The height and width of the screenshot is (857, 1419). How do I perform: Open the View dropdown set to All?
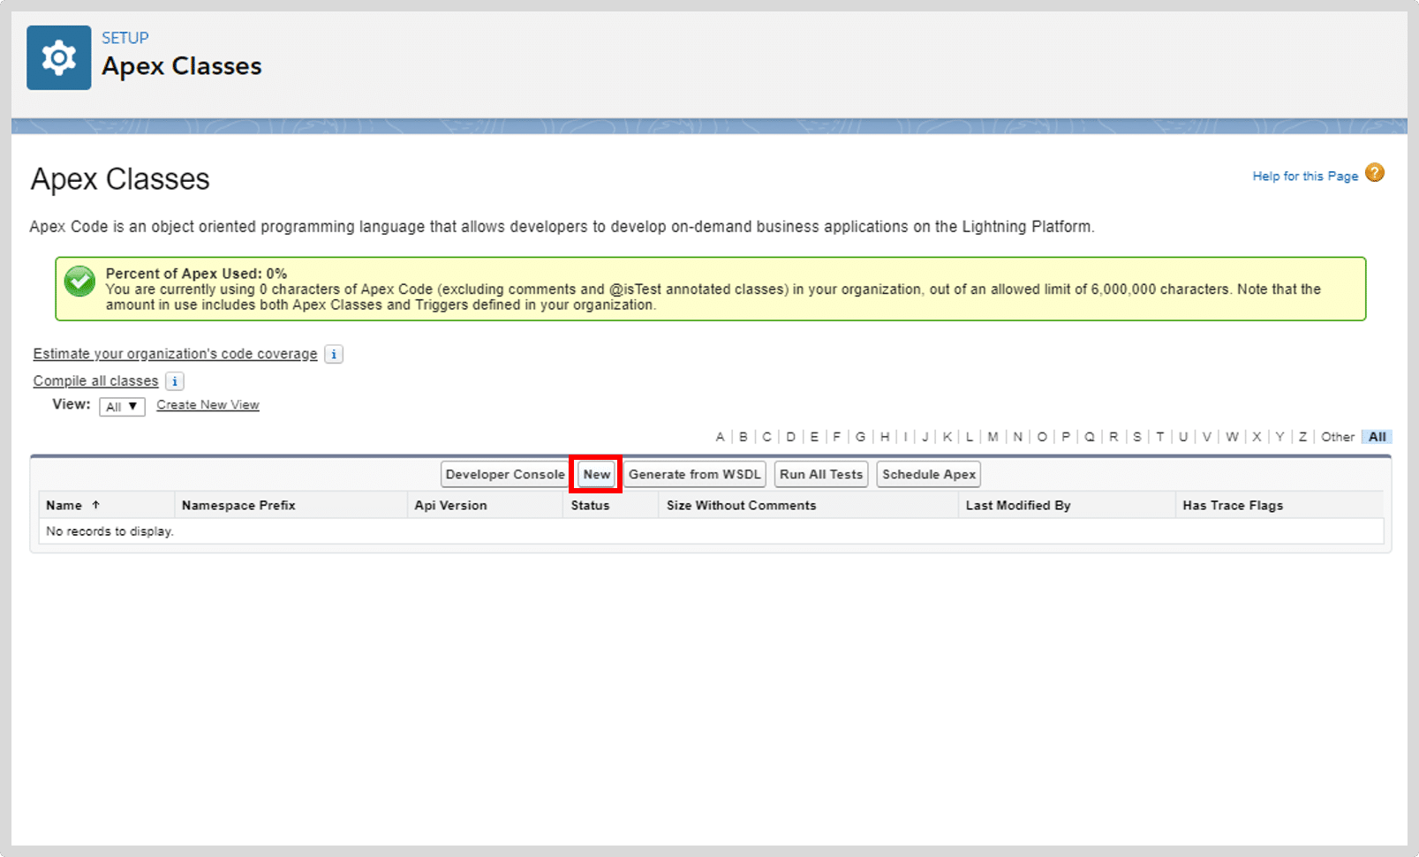coord(122,407)
